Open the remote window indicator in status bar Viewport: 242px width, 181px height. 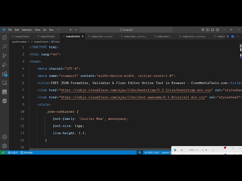pos(3,152)
